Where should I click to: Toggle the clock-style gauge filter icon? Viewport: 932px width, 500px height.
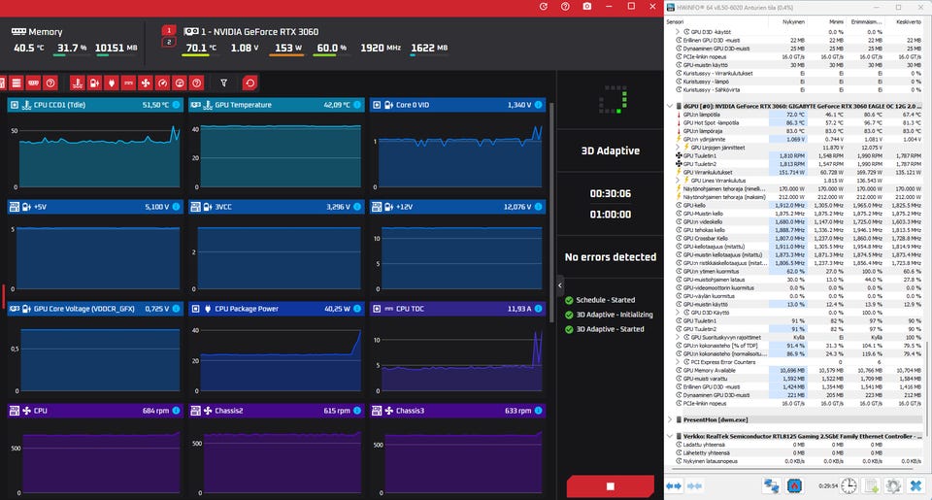[180, 83]
